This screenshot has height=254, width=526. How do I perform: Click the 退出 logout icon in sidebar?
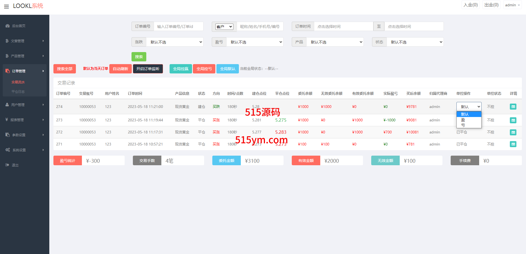(7, 165)
